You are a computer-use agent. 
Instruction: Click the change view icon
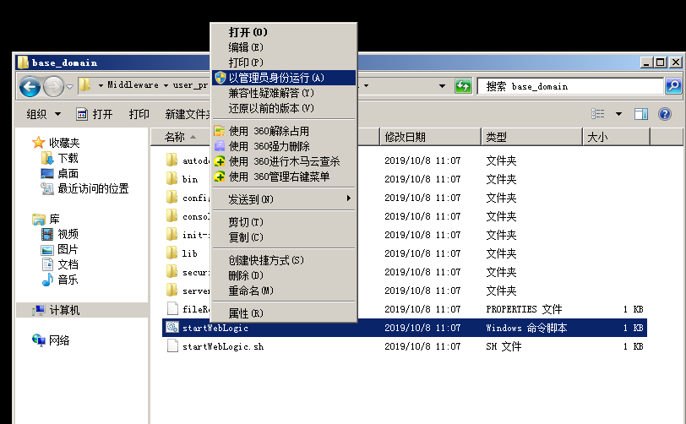coord(597,114)
